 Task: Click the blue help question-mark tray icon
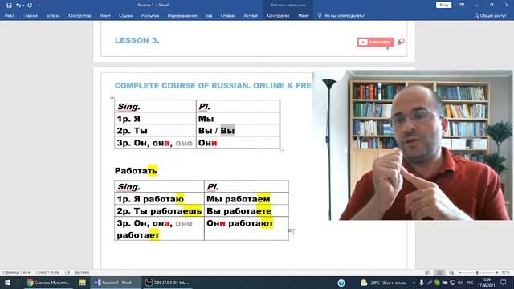[341, 283]
